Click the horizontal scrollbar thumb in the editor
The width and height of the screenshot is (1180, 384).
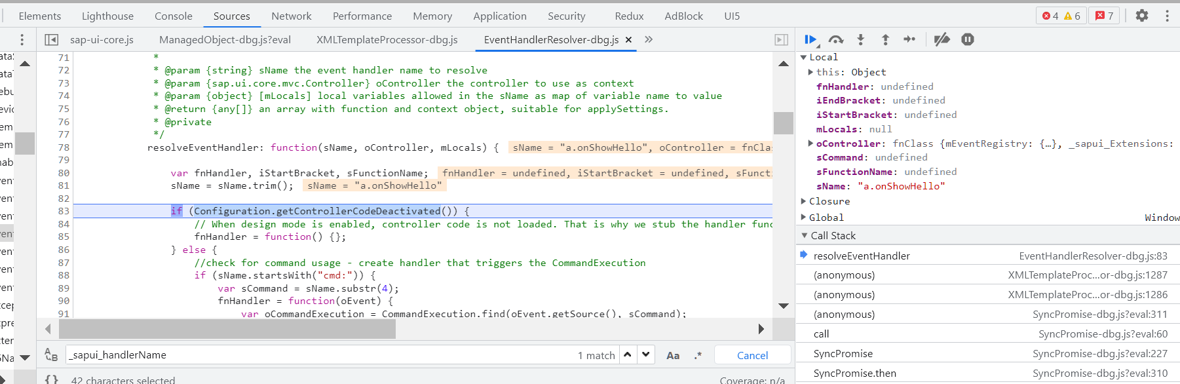[x=227, y=329]
